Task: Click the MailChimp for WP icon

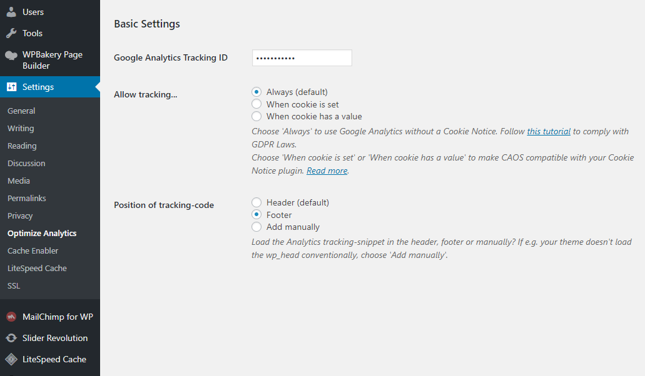Action: (11, 317)
